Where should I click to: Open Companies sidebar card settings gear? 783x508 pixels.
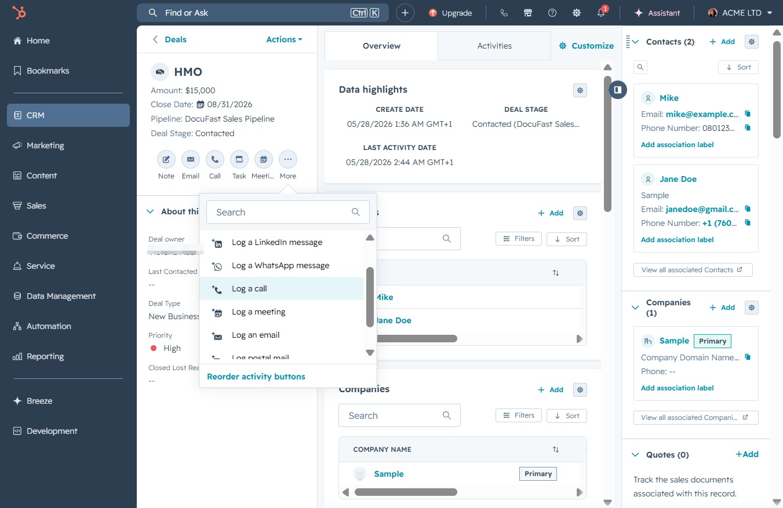pyautogui.click(x=752, y=308)
